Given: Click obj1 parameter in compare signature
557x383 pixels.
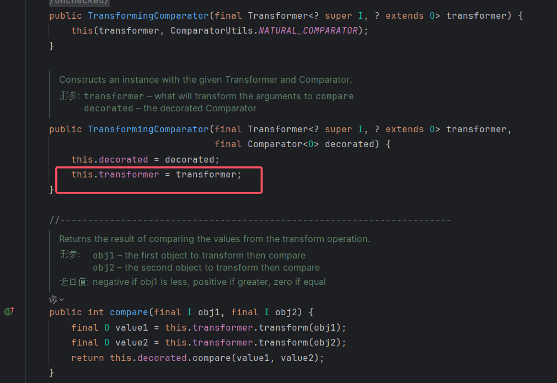Looking at the screenshot, I should (x=210, y=312).
